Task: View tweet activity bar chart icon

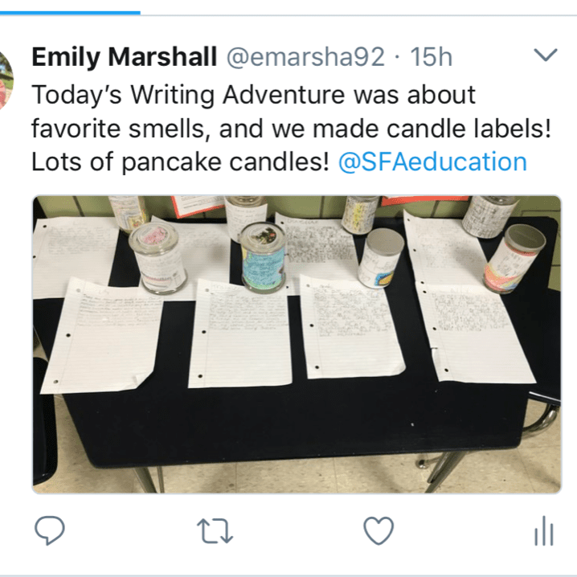Action: point(544,530)
